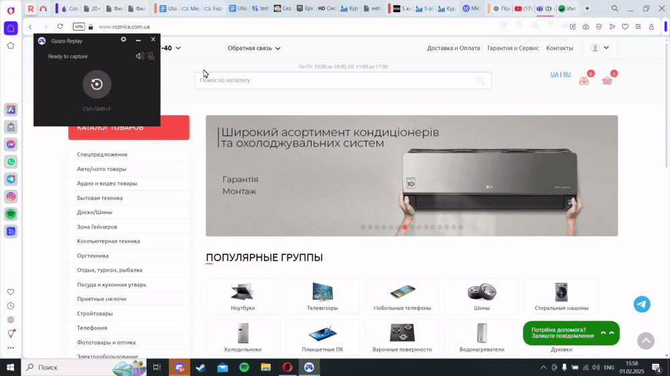The width and height of the screenshot is (670, 376).
Task: Click the catalog search field
Action: point(342,80)
